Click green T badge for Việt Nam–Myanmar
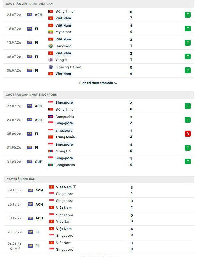The width and height of the screenshot is (197, 257). point(188,29)
